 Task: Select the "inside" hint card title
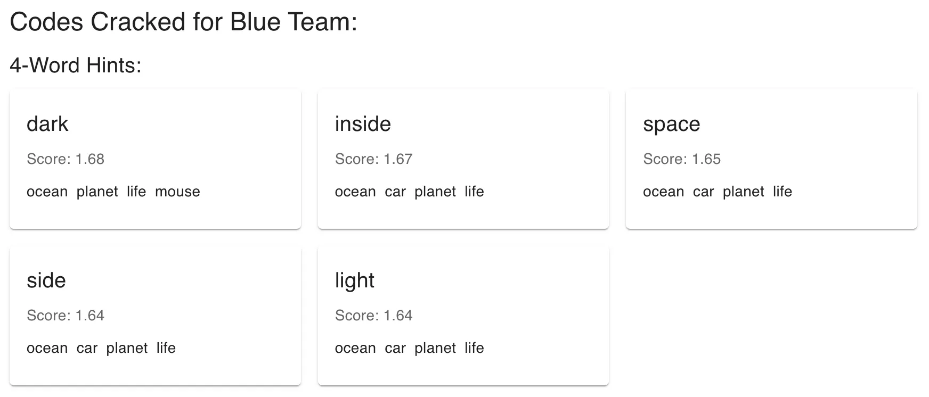pos(363,124)
